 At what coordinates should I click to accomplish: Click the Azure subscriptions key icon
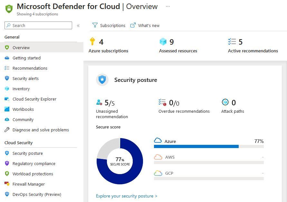(92, 41)
